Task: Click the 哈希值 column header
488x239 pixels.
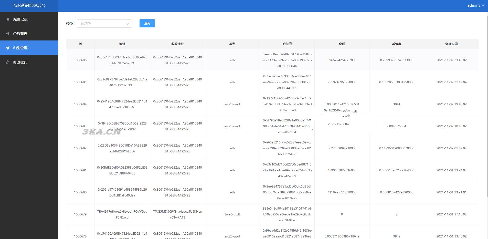Action: (x=287, y=44)
